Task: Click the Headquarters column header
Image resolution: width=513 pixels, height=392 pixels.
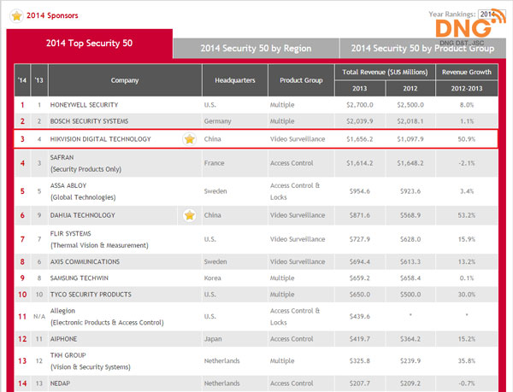Action: click(235, 80)
